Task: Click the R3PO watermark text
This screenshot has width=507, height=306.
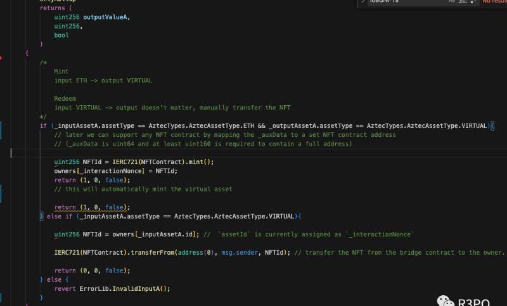Action: point(477,300)
